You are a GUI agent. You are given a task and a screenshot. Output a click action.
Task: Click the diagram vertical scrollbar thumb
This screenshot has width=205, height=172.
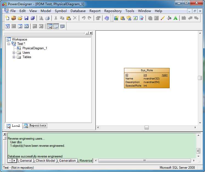(200, 78)
